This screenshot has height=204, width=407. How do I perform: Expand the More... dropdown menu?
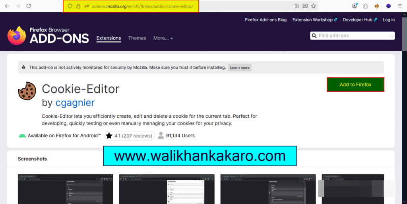[163, 38]
